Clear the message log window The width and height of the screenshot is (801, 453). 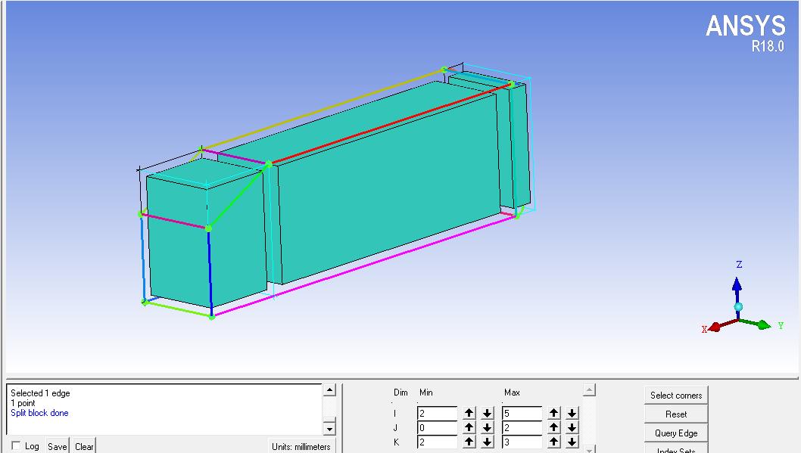click(83, 446)
